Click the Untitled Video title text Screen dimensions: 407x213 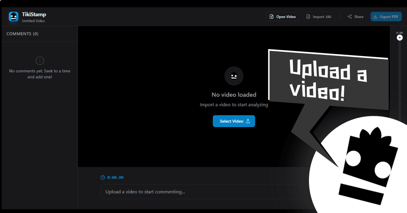click(x=33, y=21)
